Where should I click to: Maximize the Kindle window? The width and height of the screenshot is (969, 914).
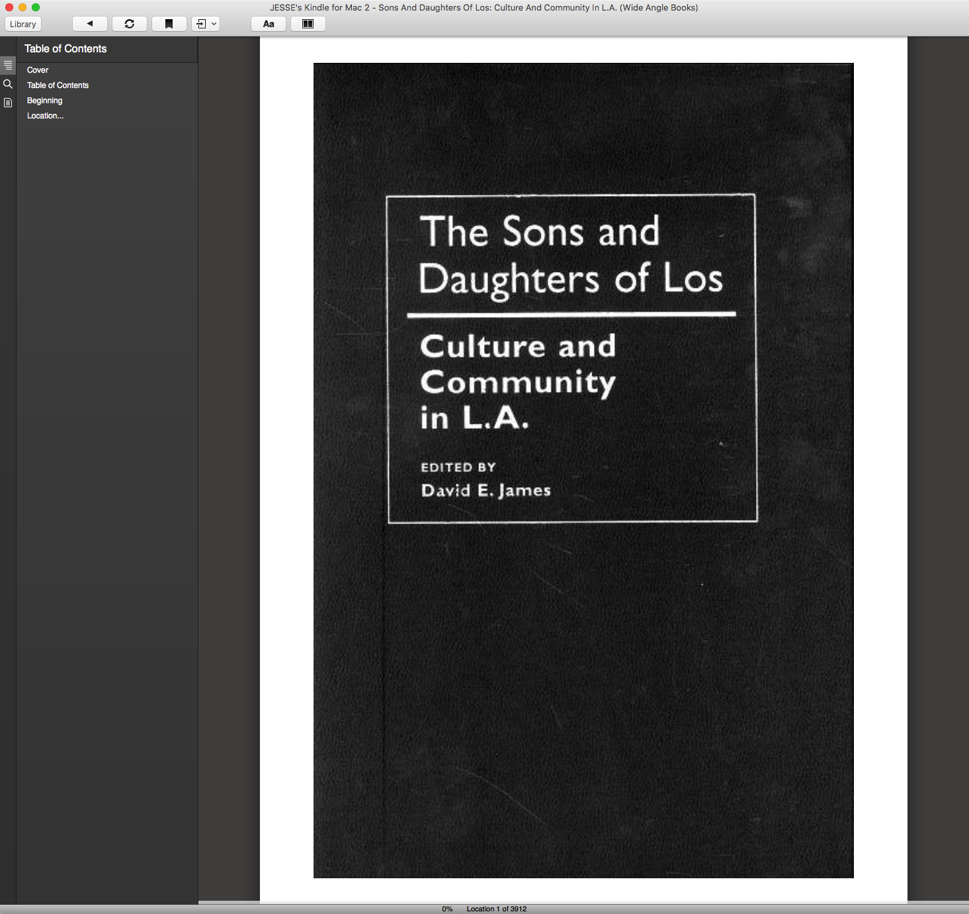click(36, 7)
